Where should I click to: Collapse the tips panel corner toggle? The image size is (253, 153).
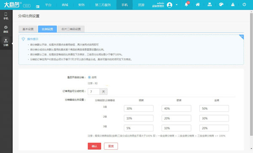[242, 37]
